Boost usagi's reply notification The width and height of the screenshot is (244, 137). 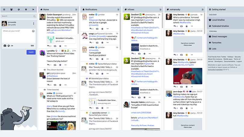(97, 42)
